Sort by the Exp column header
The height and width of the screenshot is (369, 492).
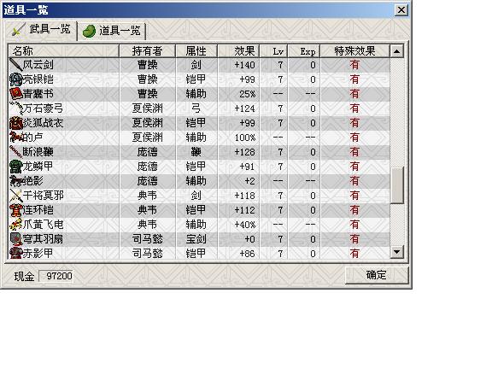304,51
